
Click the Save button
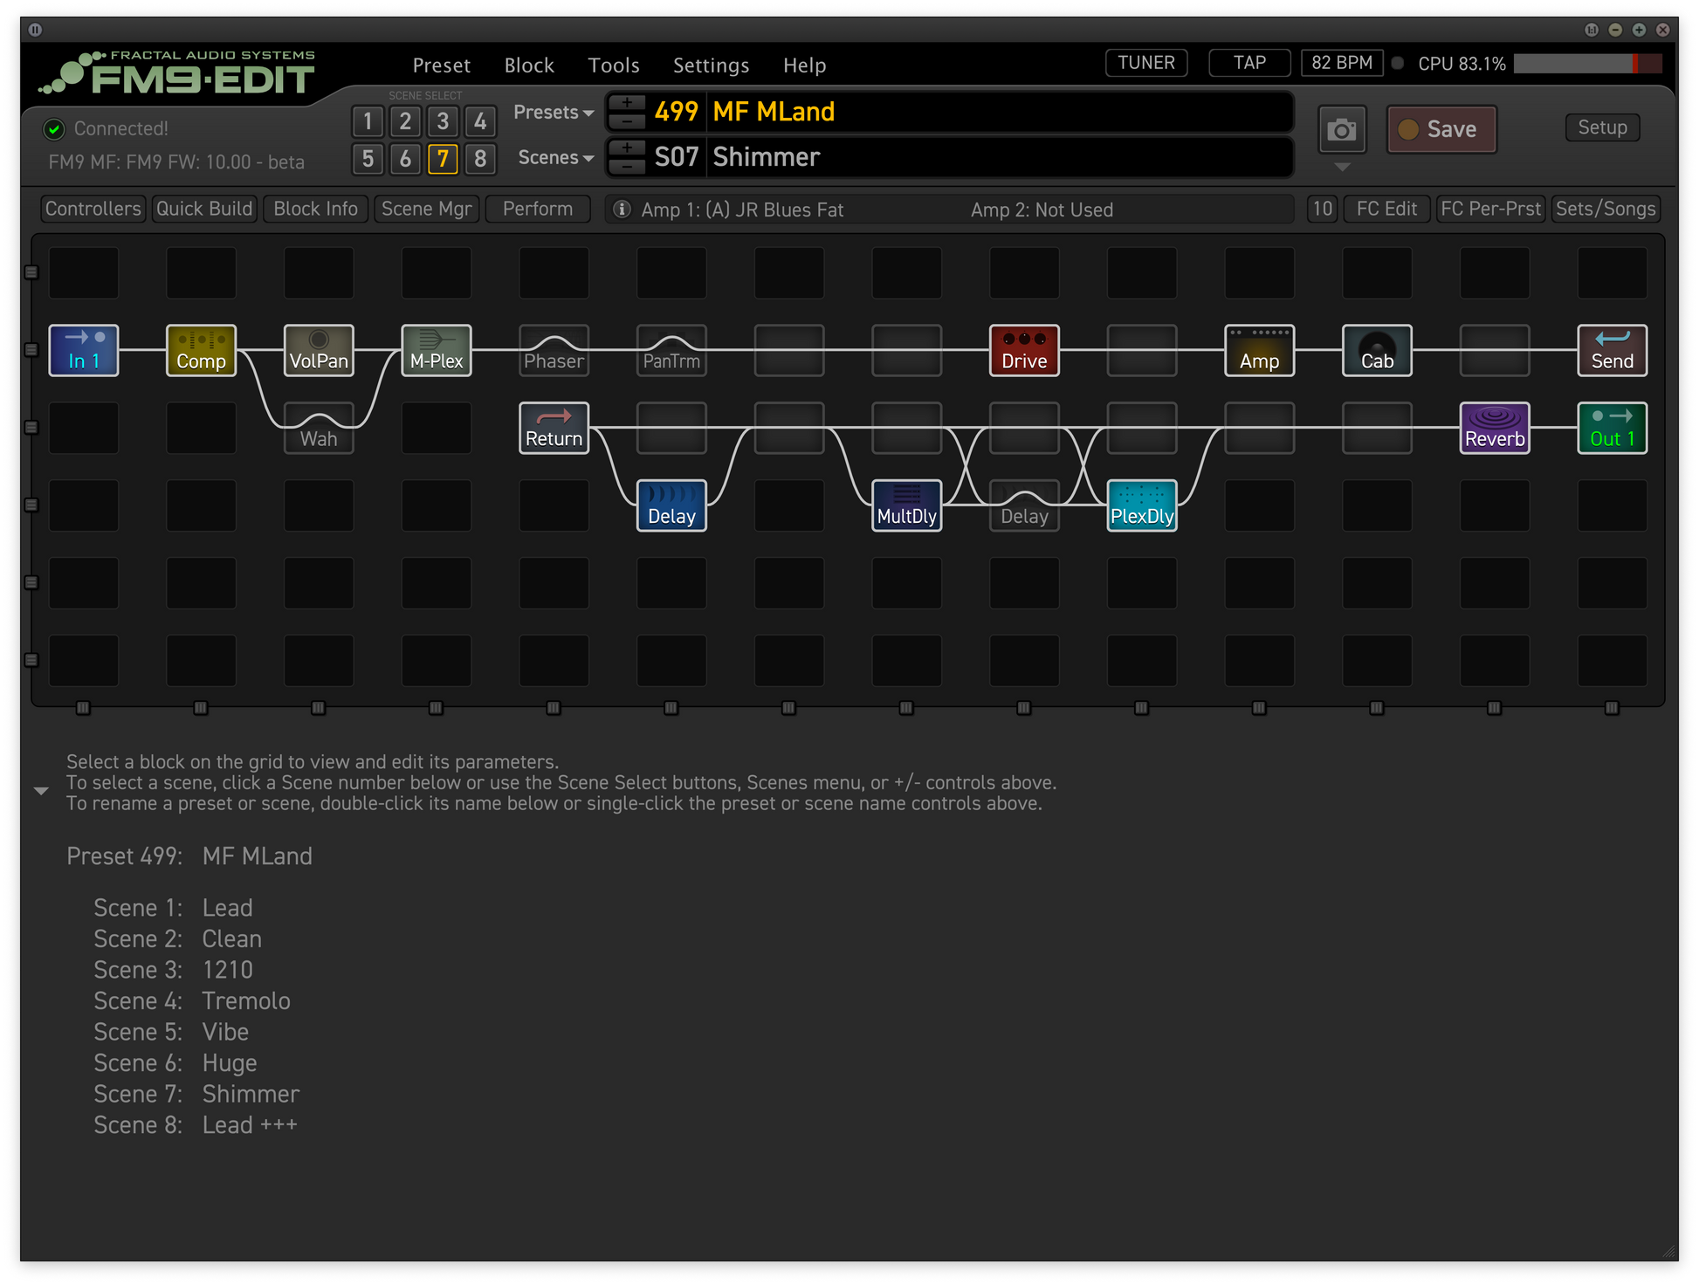pyautogui.click(x=1441, y=129)
